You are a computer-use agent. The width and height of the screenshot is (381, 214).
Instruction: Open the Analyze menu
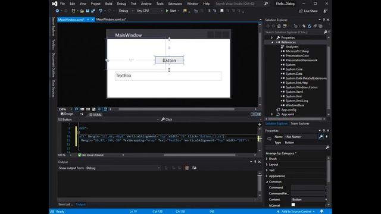[146, 4]
